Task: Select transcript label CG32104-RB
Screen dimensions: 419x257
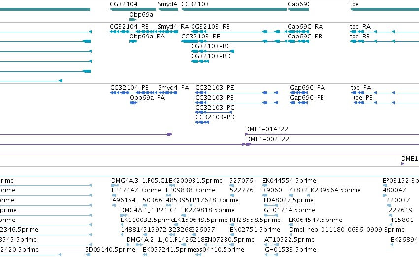Action: pyautogui.click(x=129, y=27)
